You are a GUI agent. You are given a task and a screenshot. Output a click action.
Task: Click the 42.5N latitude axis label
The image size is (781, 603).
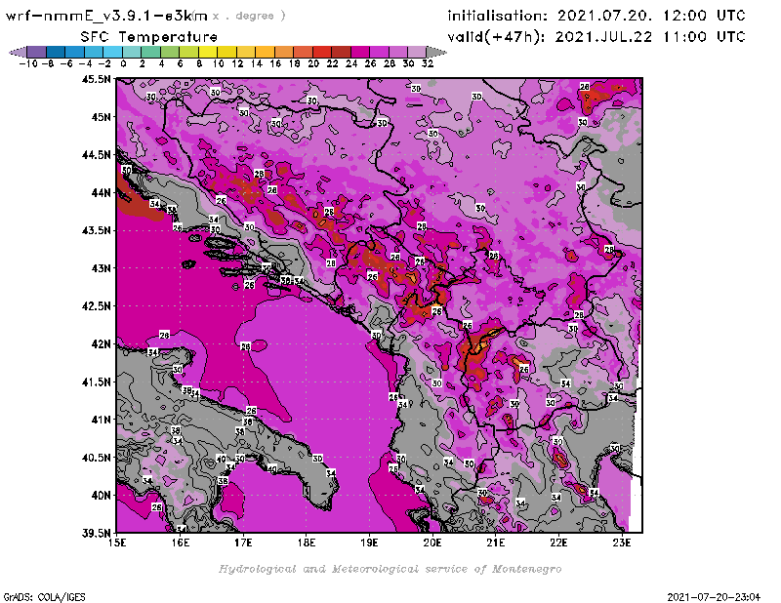tap(96, 306)
